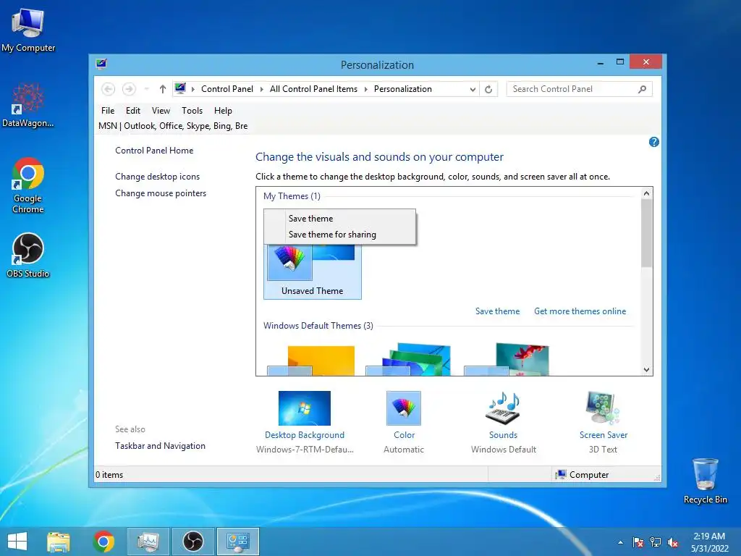Click the MSN Outlook favorites link
This screenshot has height=556, width=741.
(173, 126)
